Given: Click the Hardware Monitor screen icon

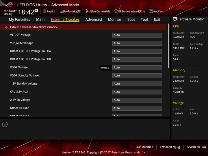Looking at the screenshot, I should (x=175, y=19).
